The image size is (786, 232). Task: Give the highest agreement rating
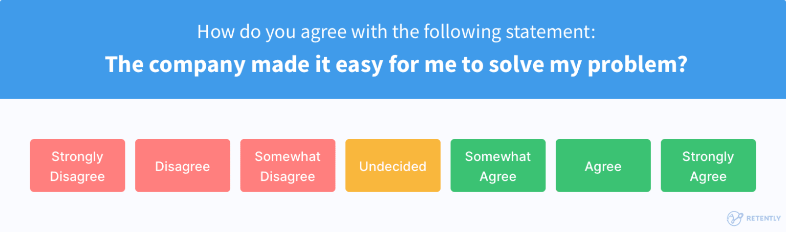[x=708, y=166]
